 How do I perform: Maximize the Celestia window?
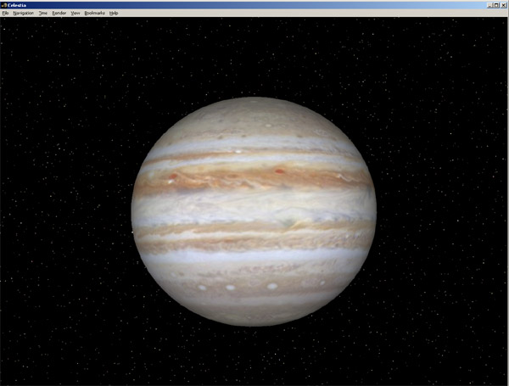(496, 5)
